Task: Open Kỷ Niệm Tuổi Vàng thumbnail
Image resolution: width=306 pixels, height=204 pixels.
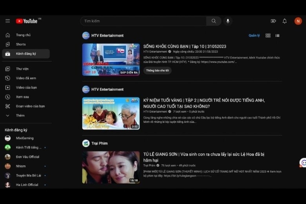Action: 111,113
